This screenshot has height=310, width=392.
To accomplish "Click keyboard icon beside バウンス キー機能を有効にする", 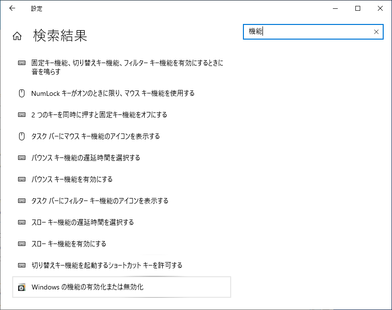I will 22,179.
